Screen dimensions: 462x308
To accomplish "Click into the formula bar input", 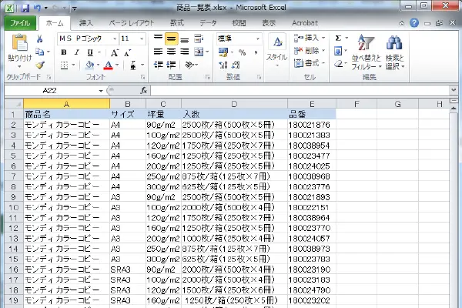I will [x=300, y=91].
